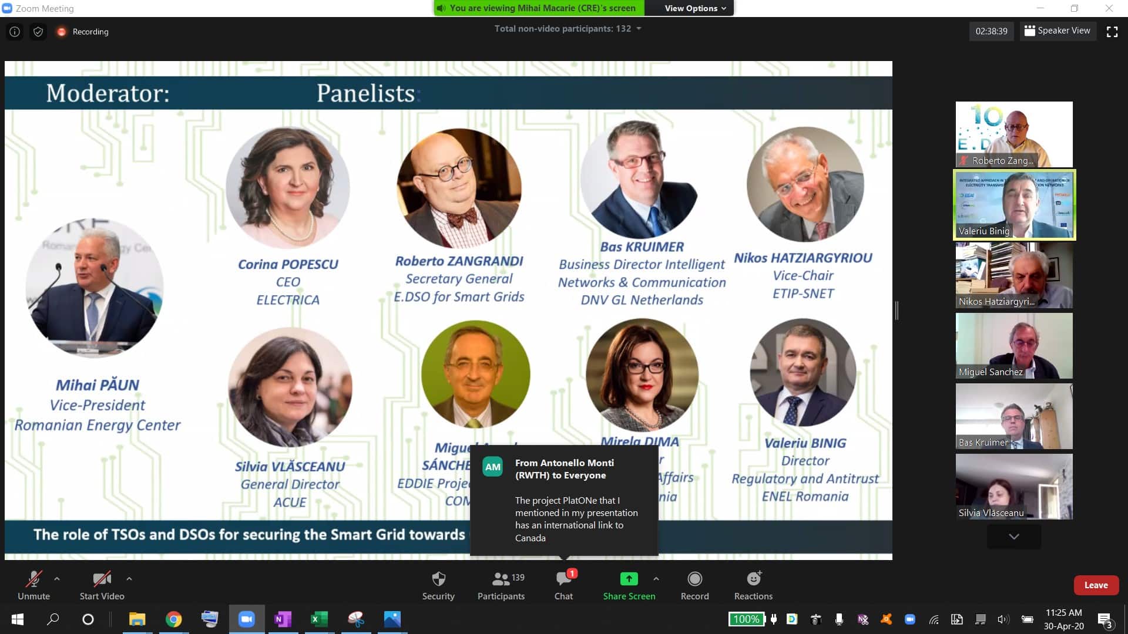Open share options caret beside Share Screen
Screen dimensions: 1128x634
click(x=656, y=579)
